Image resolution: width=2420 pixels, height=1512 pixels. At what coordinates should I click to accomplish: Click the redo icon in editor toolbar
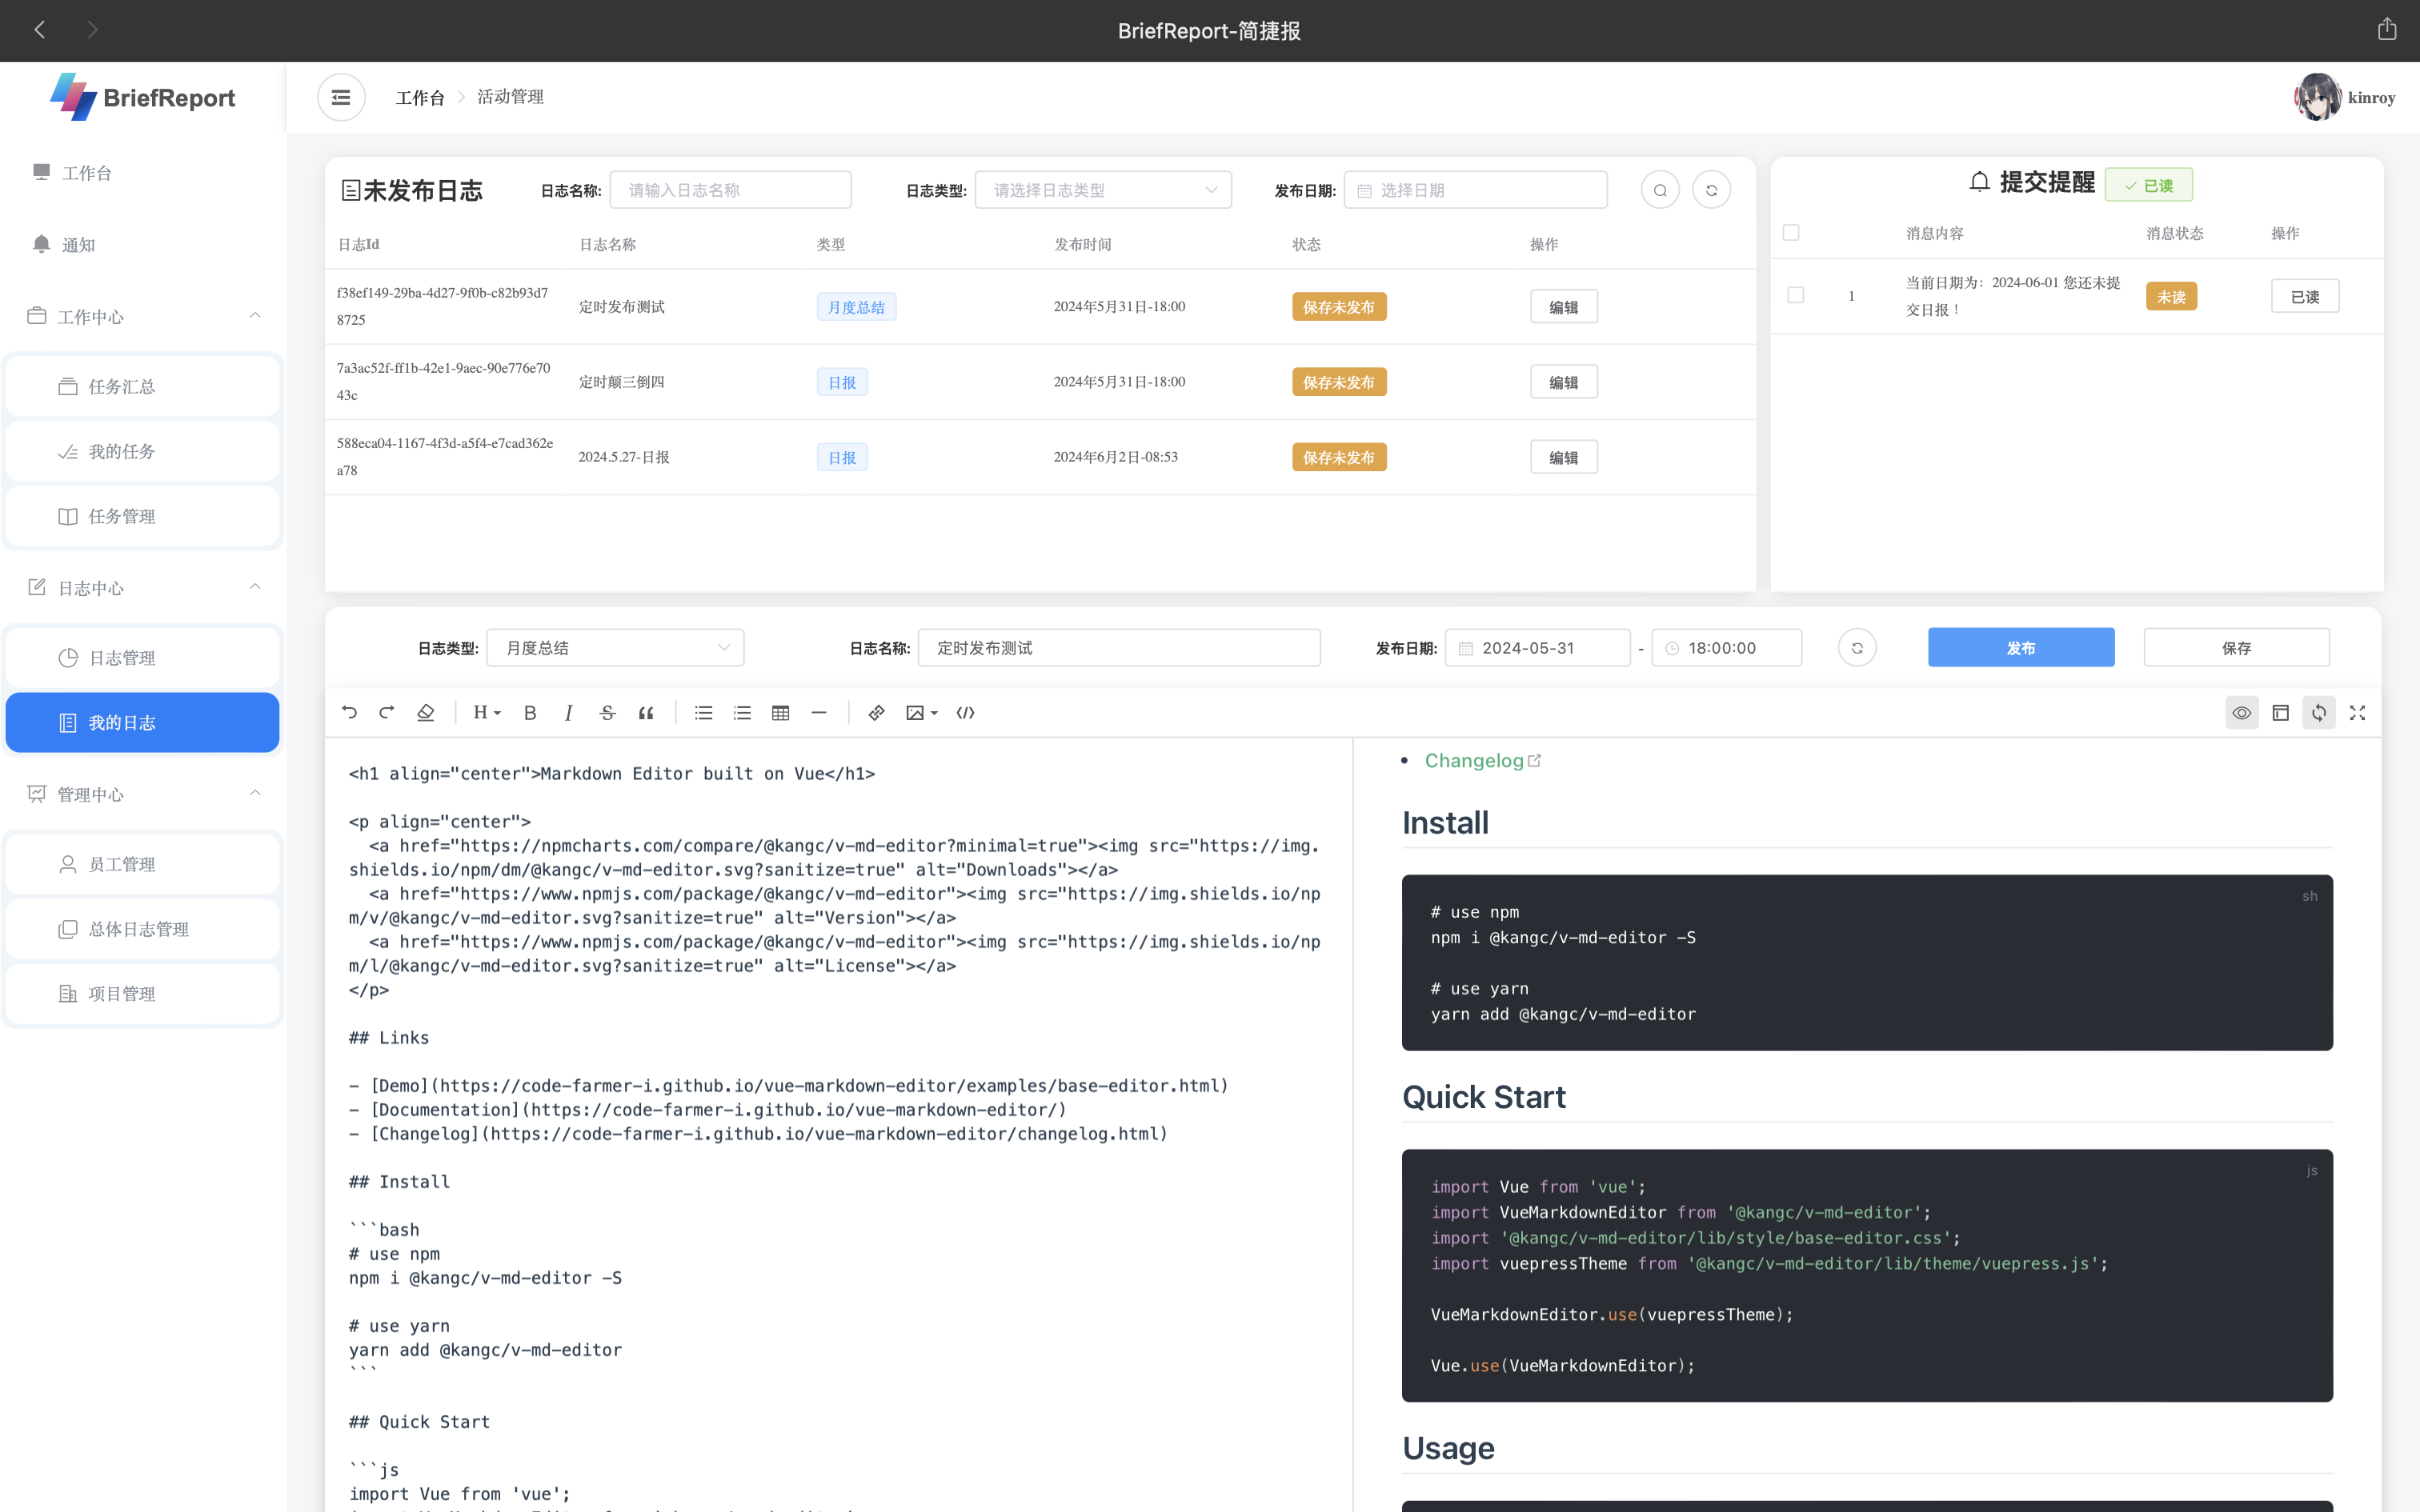point(387,712)
